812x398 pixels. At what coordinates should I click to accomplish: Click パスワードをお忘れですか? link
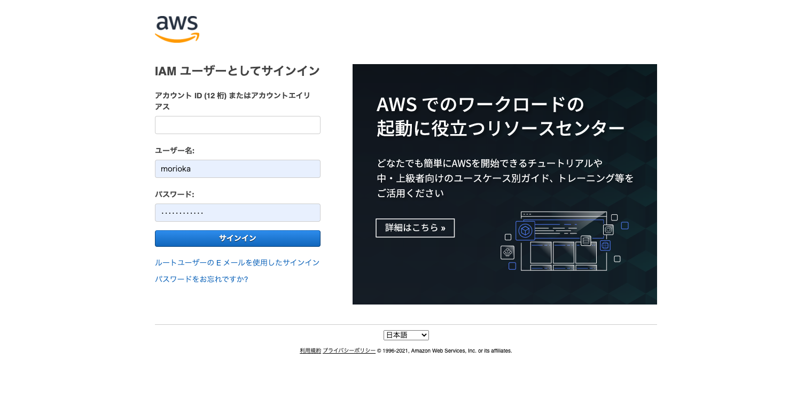tap(201, 279)
